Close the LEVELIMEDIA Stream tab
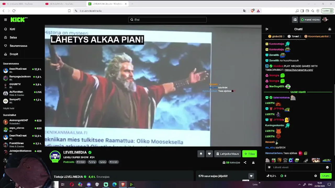The image size is (335, 188). point(126,4)
